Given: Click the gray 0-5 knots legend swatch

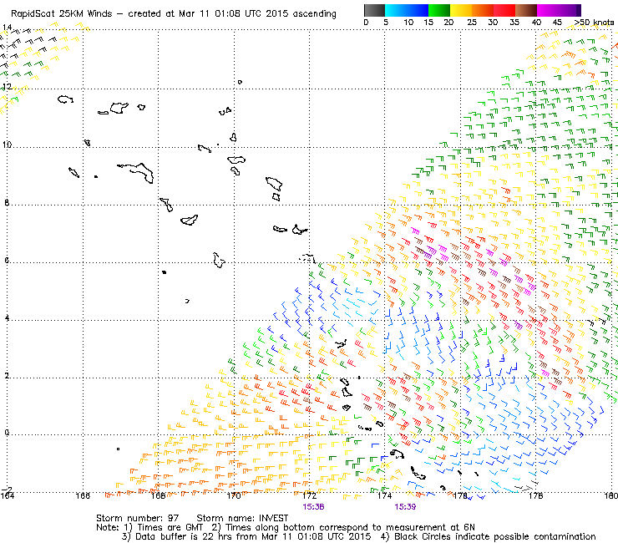Looking at the screenshot, I should click(x=374, y=10).
